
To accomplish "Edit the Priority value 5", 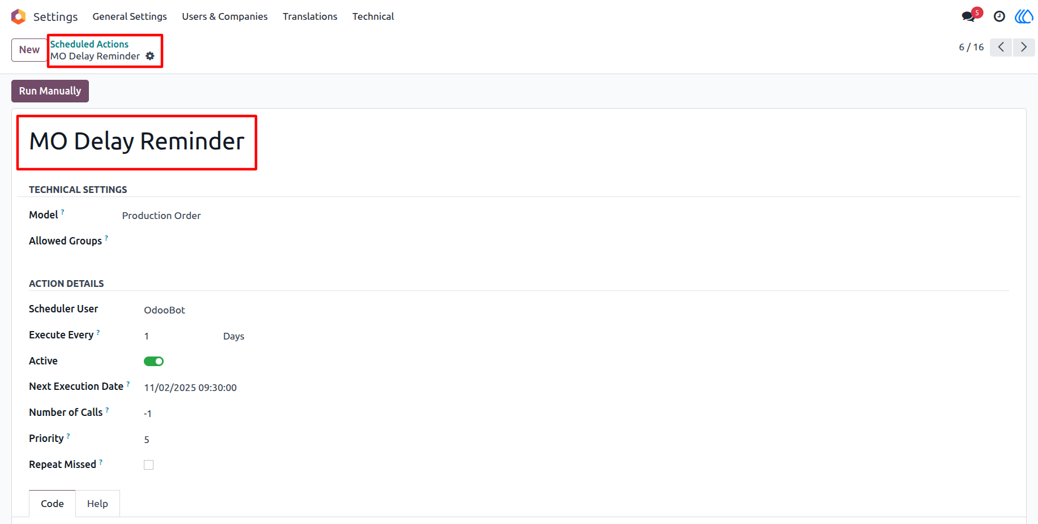I will (x=147, y=440).
